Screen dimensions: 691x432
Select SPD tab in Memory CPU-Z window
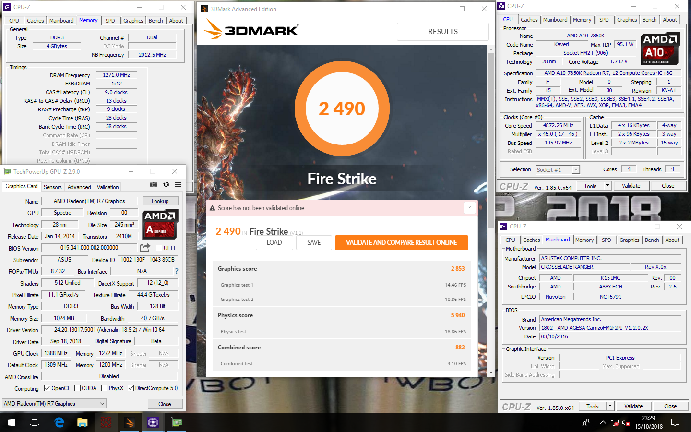pyautogui.click(x=110, y=21)
